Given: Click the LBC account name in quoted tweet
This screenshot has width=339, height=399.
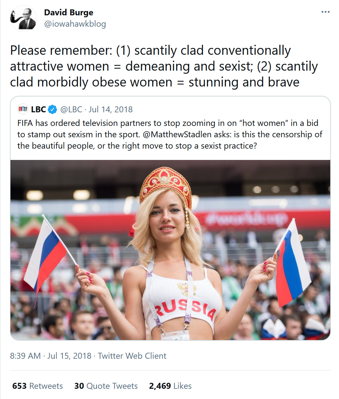Looking at the screenshot, I should pyautogui.click(x=38, y=109).
